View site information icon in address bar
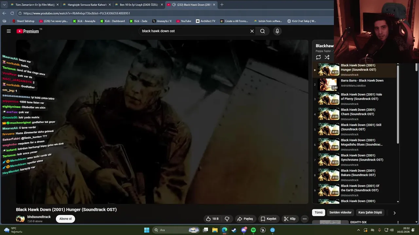This screenshot has height=235, width=419. coord(20,13)
